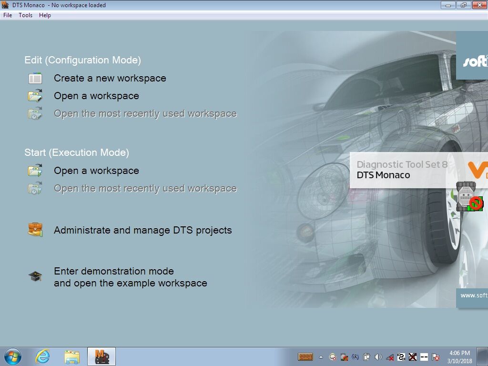The height and width of the screenshot is (366, 488).
Task: Select Open the most recently used workspace text under Edit
Action: (x=145, y=113)
